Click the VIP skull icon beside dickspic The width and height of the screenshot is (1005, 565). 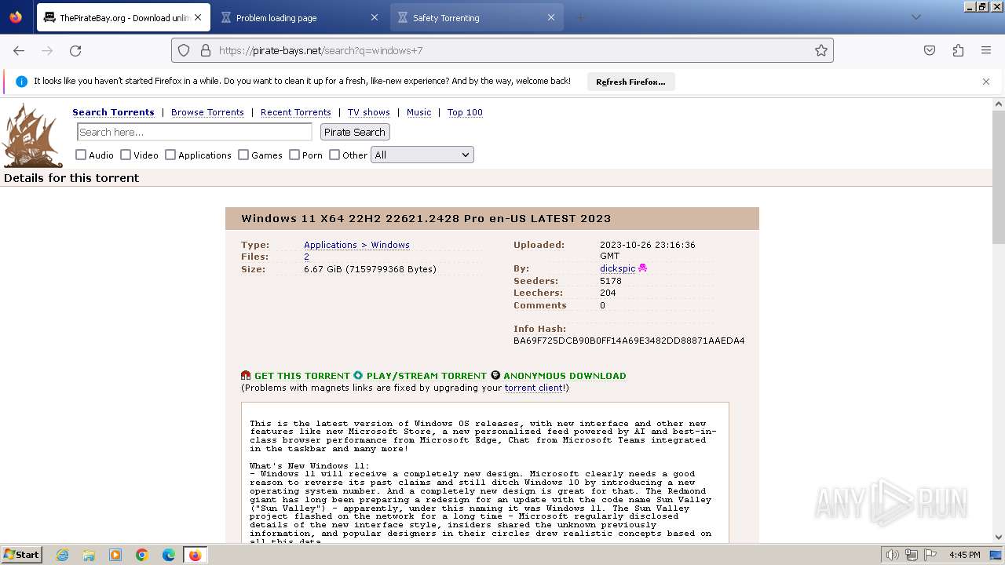643,268
